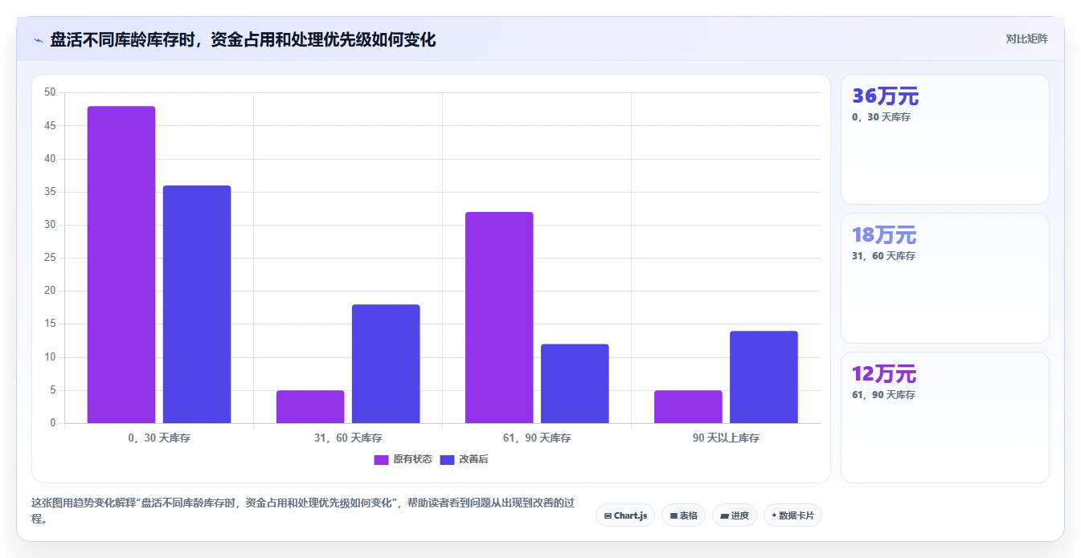
Task: Click the y-axis value 10
Action: point(50,357)
